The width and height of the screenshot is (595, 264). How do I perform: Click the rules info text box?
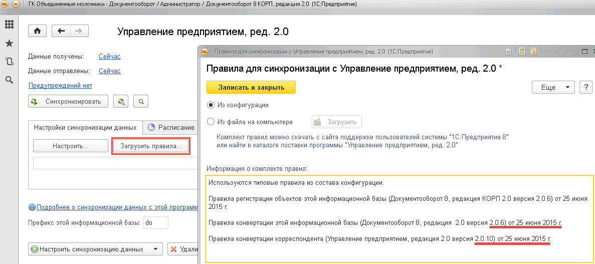pyautogui.click(x=399, y=219)
